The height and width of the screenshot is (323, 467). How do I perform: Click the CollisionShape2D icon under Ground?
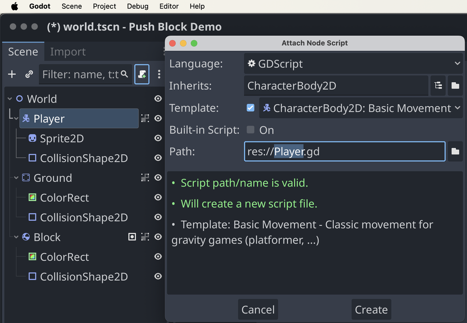pyautogui.click(x=32, y=217)
